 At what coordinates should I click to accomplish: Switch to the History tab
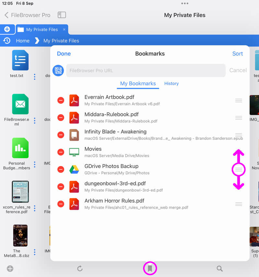(172, 83)
